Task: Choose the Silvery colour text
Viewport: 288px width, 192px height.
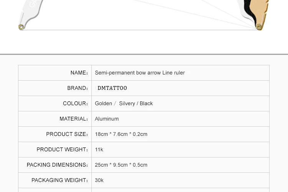Action: [127, 103]
